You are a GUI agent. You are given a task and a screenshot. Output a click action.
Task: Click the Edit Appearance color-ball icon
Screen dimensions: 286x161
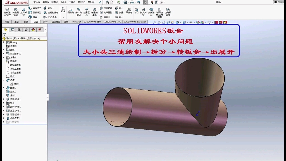tap(198, 22)
